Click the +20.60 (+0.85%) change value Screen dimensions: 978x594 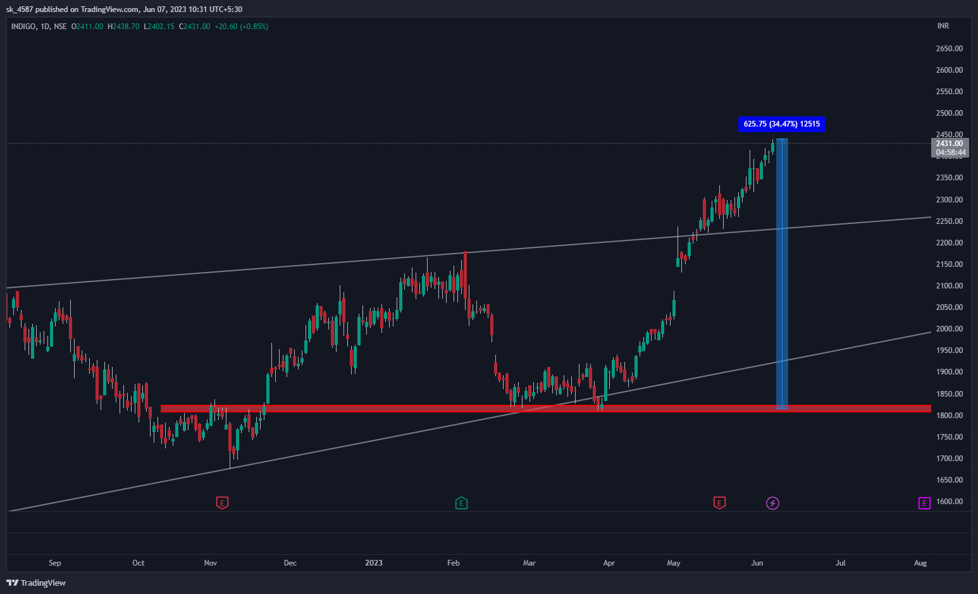point(242,27)
